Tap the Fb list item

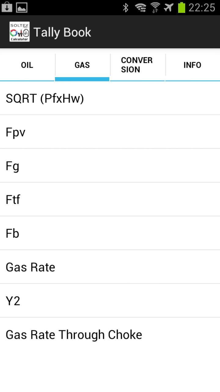coord(110,233)
